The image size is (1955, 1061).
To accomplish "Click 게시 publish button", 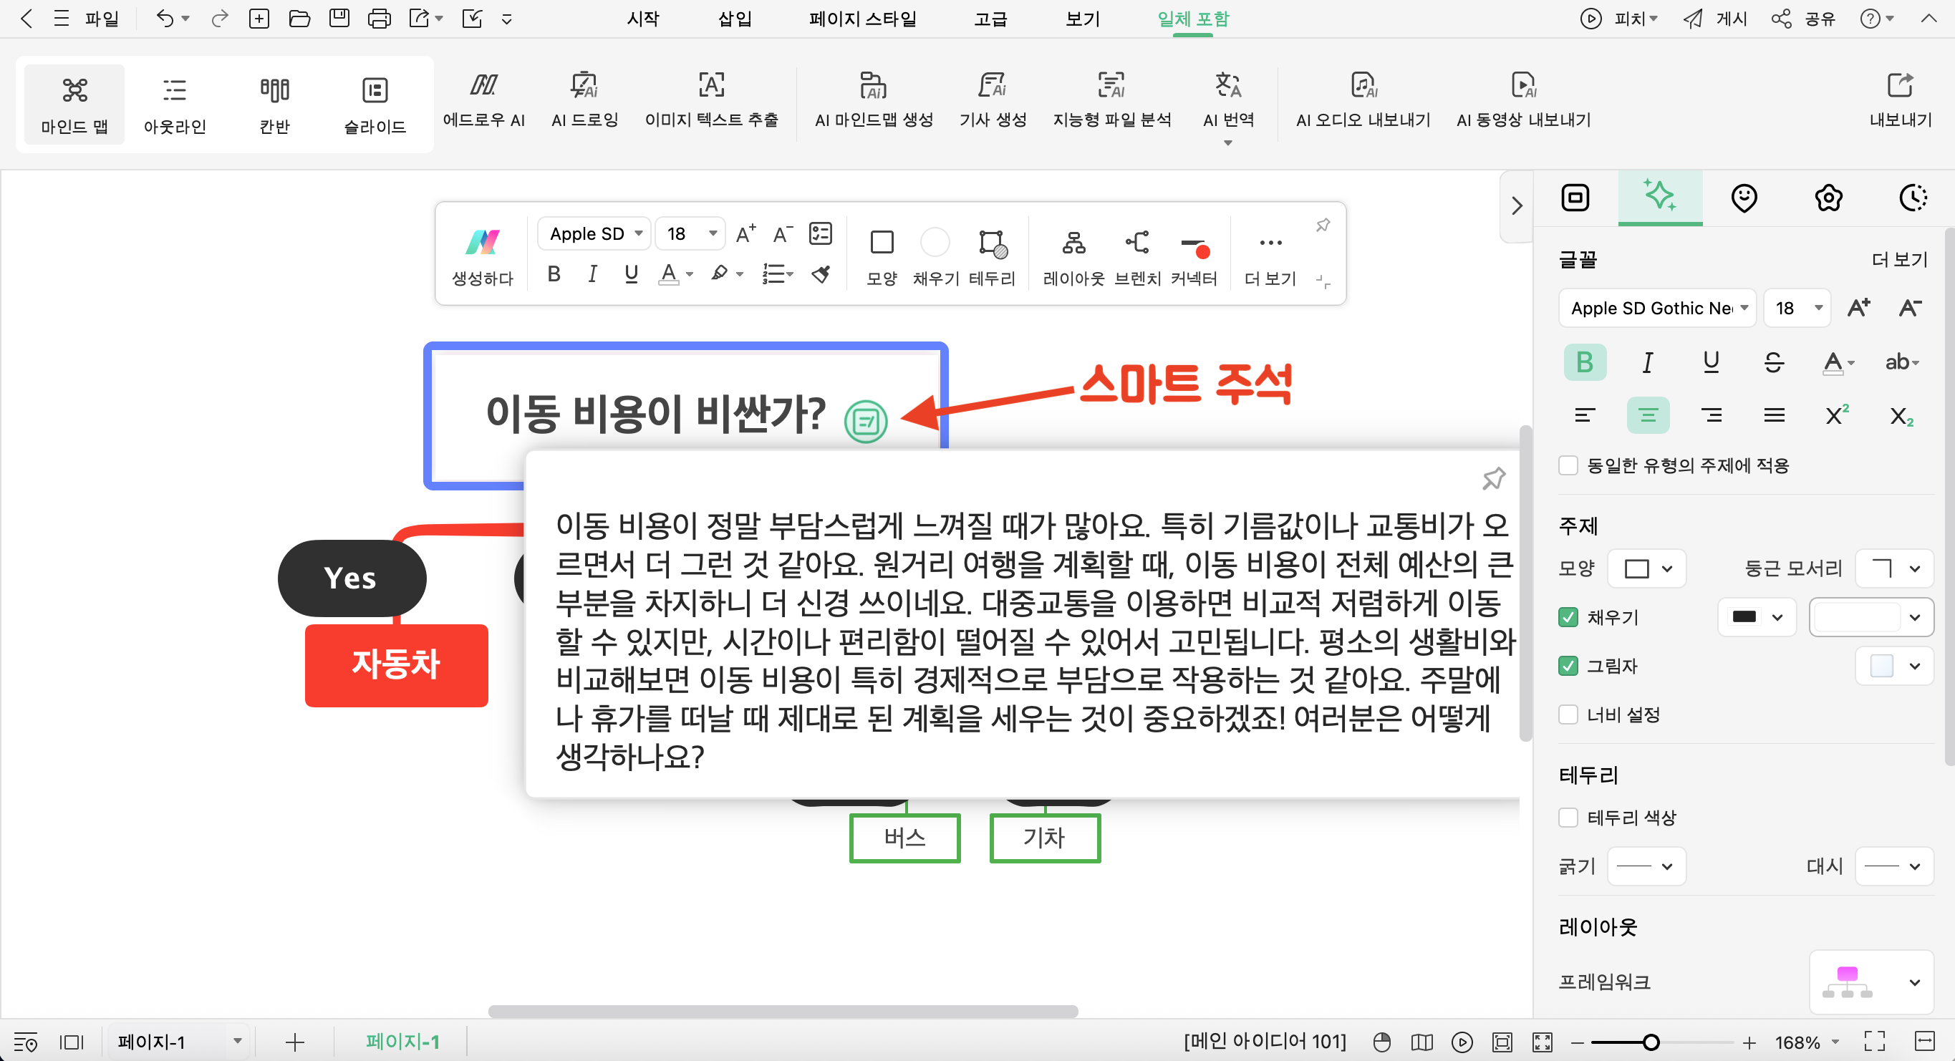I will [x=1717, y=18].
